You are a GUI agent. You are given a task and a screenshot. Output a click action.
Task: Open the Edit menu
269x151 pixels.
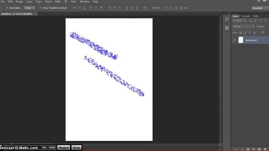(x=10, y=2)
